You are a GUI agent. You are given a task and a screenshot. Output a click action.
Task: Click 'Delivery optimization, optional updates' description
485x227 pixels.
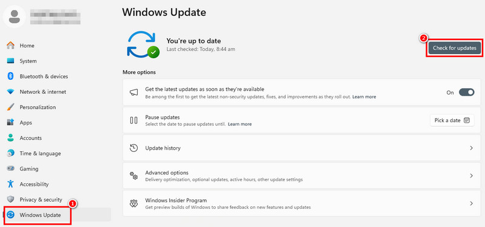(x=224, y=179)
